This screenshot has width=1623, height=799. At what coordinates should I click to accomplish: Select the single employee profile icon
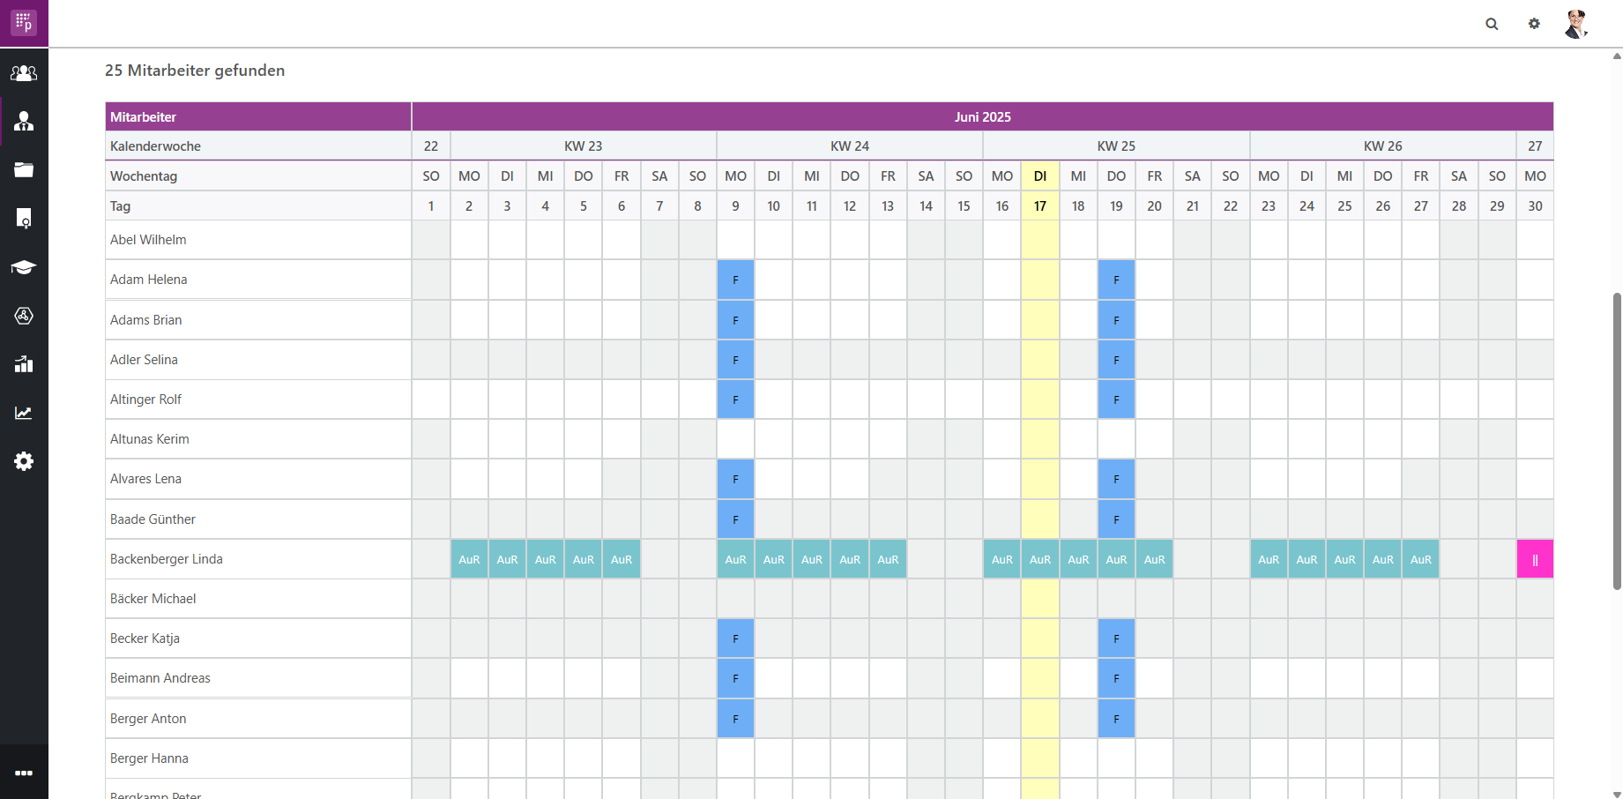[x=24, y=122]
